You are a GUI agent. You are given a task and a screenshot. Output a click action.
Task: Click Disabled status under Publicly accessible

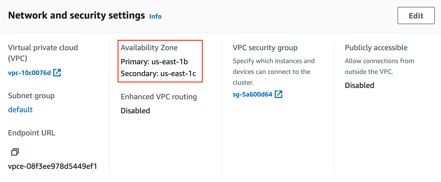(359, 85)
